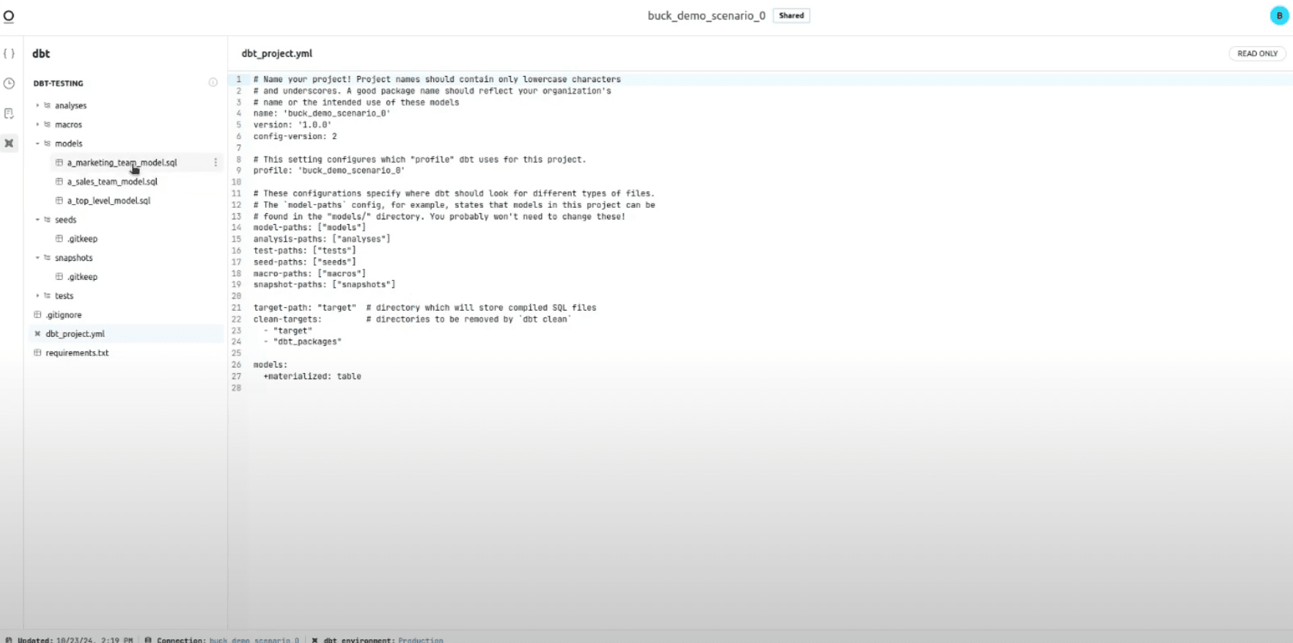The height and width of the screenshot is (643, 1293).
Task: Click the models folder icon
Action: [48, 143]
